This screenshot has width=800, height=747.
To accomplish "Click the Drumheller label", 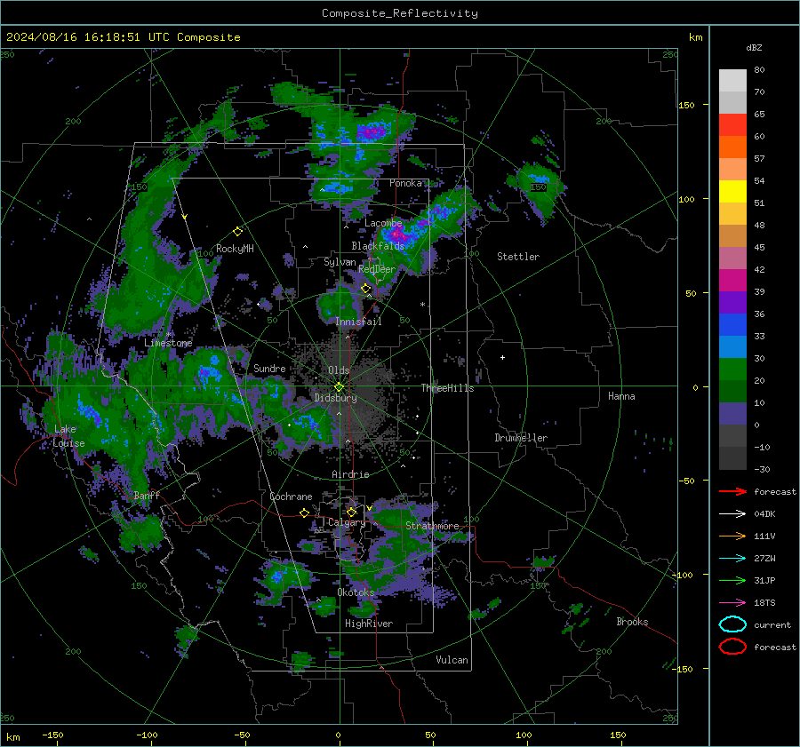I will click(x=521, y=438).
